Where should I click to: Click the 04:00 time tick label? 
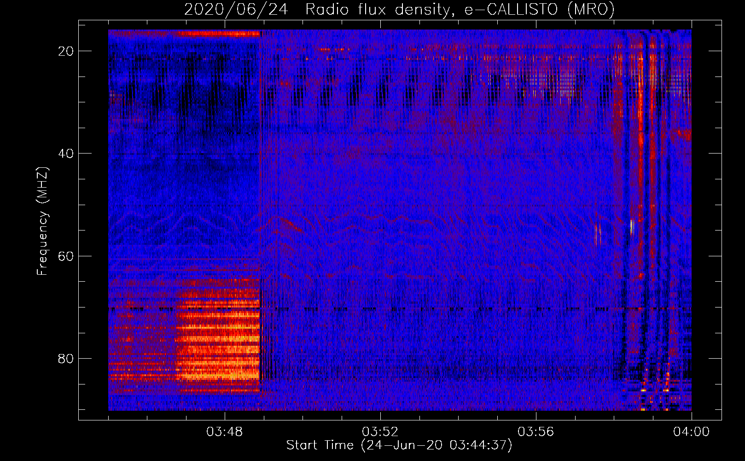pyautogui.click(x=692, y=432)
